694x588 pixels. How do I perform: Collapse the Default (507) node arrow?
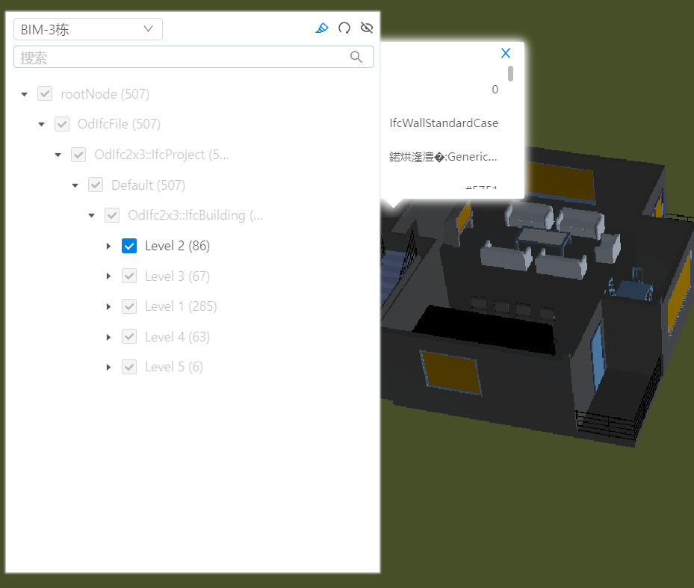pos(75,185)
